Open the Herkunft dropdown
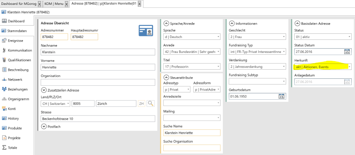This screenshot has width=355, height=155. pyautogui.click(x=349, y=67)
